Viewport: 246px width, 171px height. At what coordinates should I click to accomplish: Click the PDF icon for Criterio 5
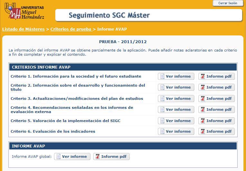[x=203, y=121]
